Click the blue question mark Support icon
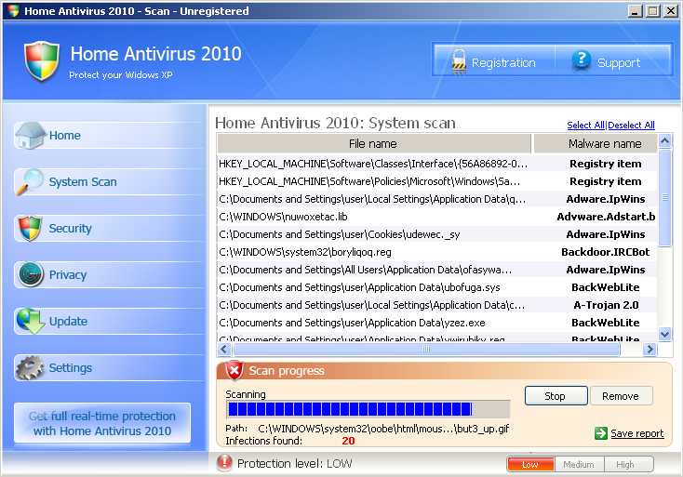The height and width of the screenshot is (477, 683). click(581, 60)
